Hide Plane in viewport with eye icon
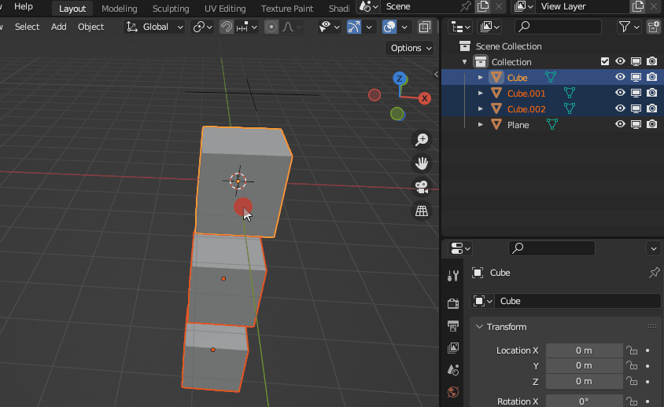664x407 pixels. point(621,124)
